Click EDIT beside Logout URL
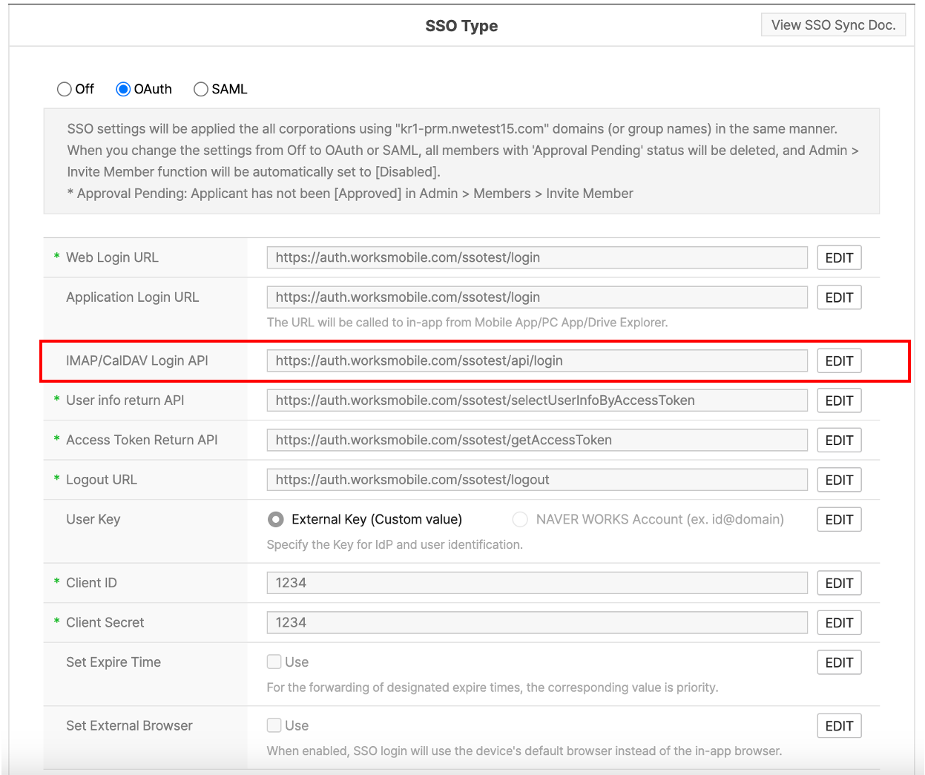This screenshot has width=925, height=775. (x=839, y=480)
